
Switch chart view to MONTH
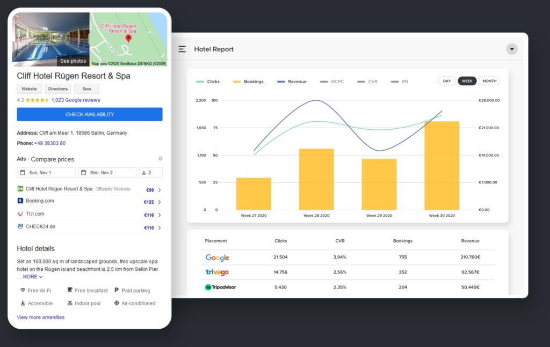click(x=489, y=81)
